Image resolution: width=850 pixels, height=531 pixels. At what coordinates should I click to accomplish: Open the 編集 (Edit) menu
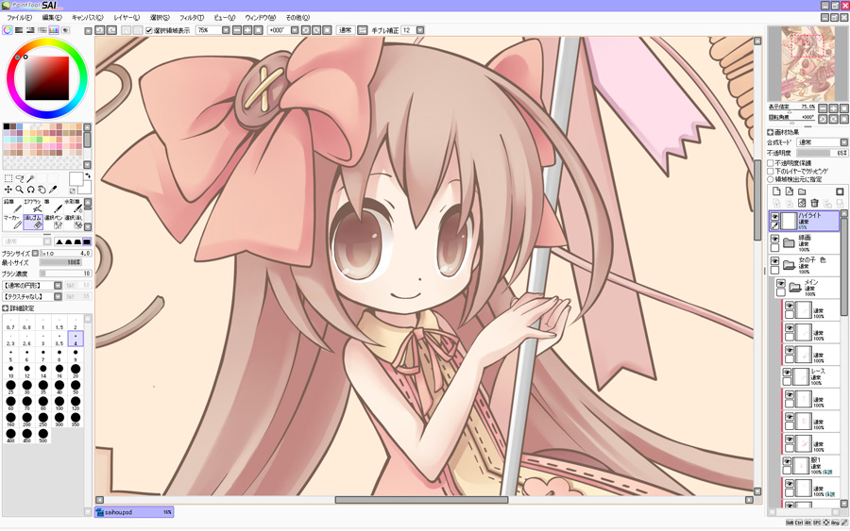[52, 17]
